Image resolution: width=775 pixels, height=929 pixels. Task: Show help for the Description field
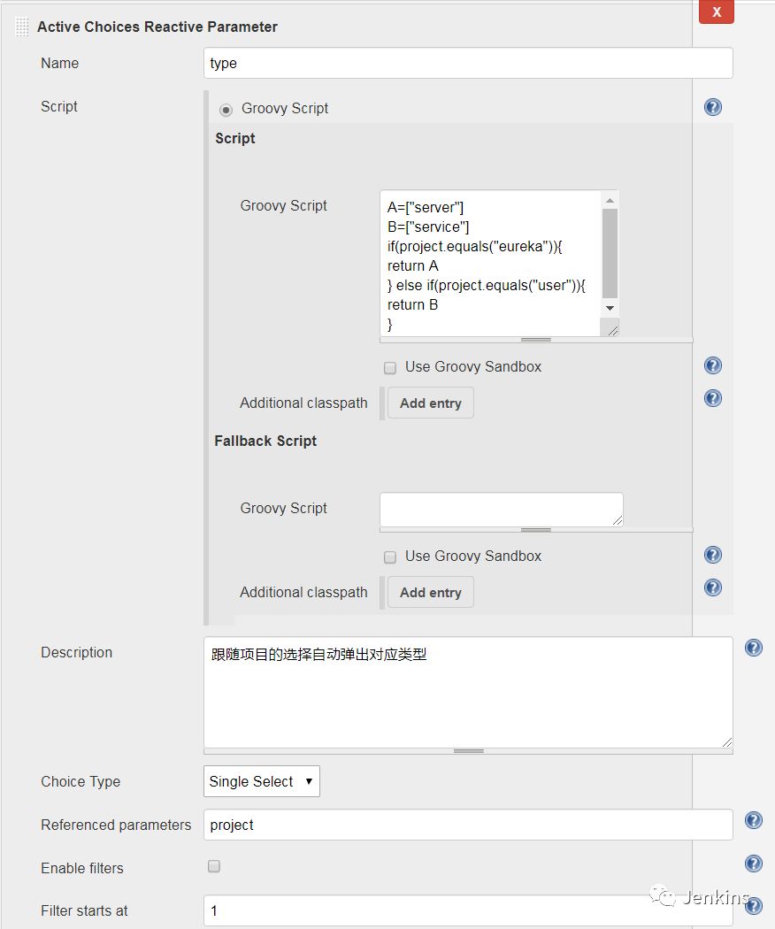(754, 648)
